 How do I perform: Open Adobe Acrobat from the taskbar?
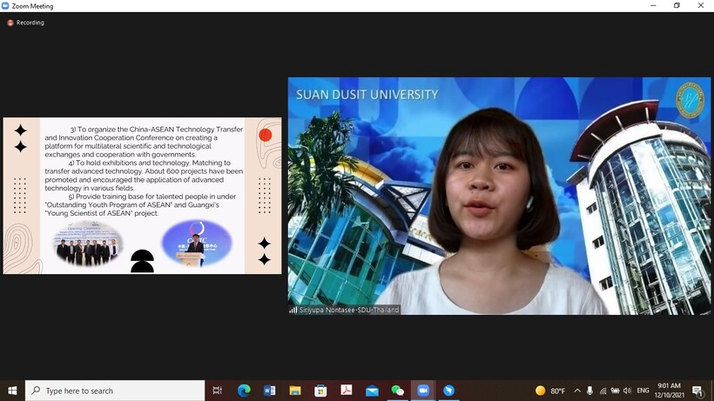347,391
